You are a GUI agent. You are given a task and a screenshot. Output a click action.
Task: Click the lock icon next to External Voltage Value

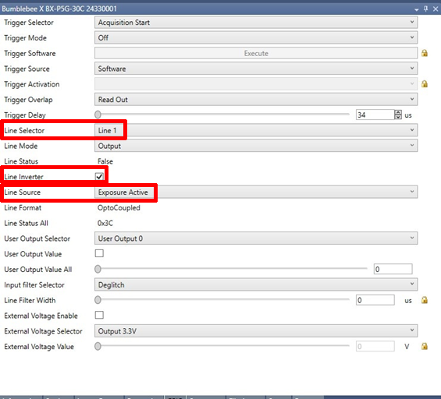[425, 347]
